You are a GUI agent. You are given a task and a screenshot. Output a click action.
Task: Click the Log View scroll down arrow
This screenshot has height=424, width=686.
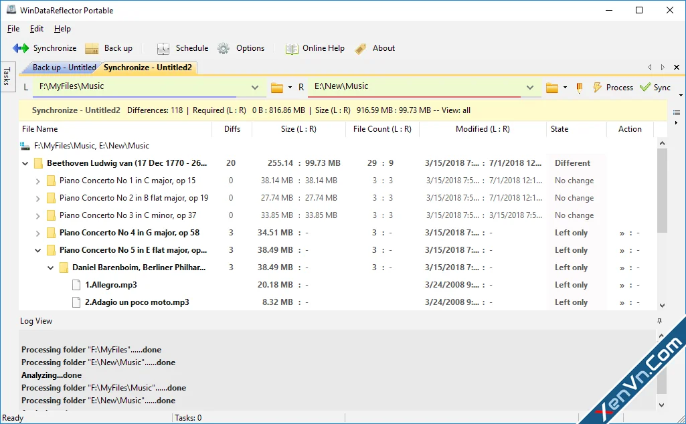(661, 405)
